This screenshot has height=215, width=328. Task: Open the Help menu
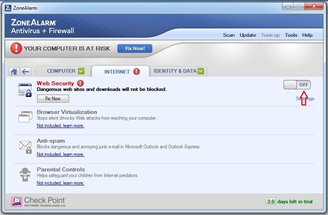click(x=307, y=35)
